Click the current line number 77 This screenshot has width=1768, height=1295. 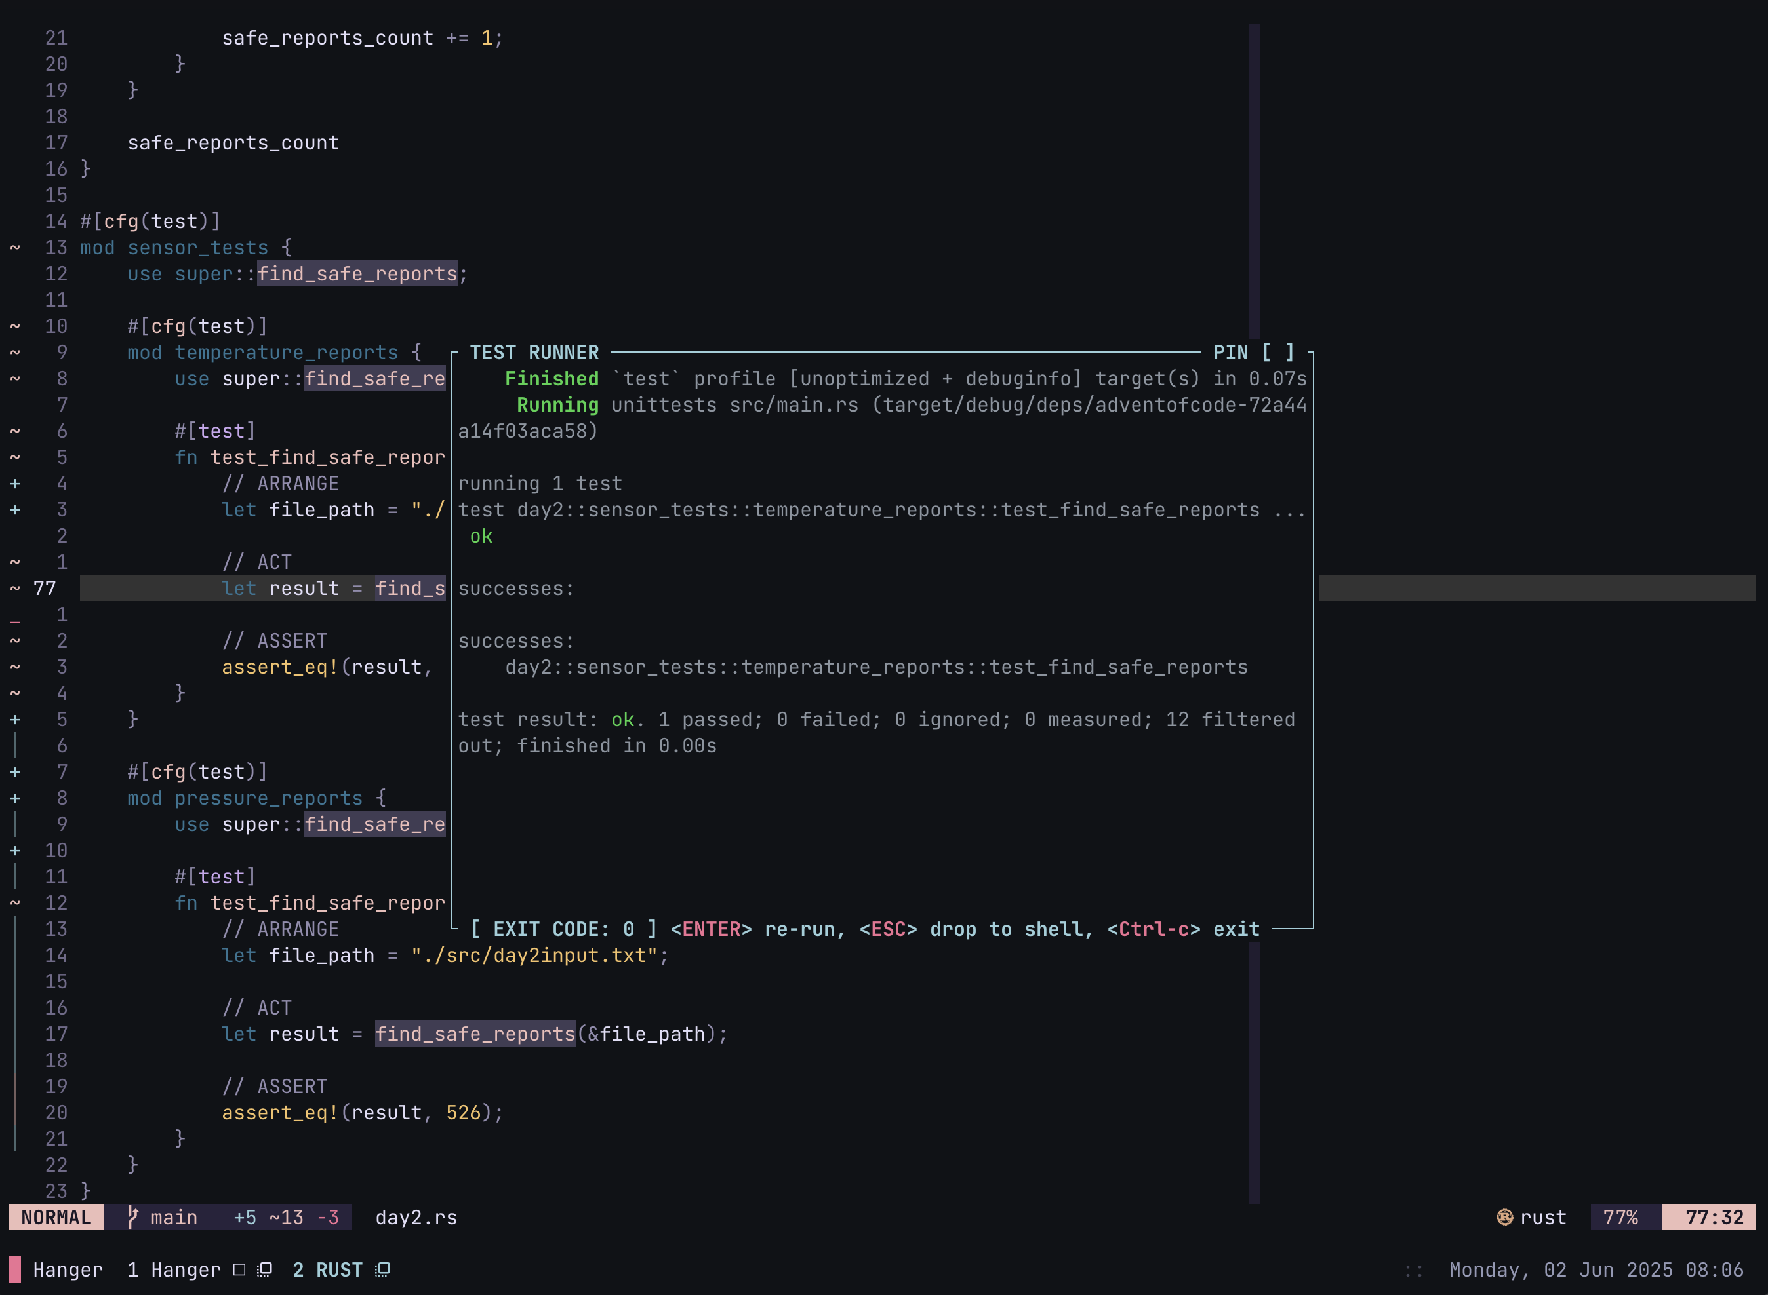[x=45, y=589]
